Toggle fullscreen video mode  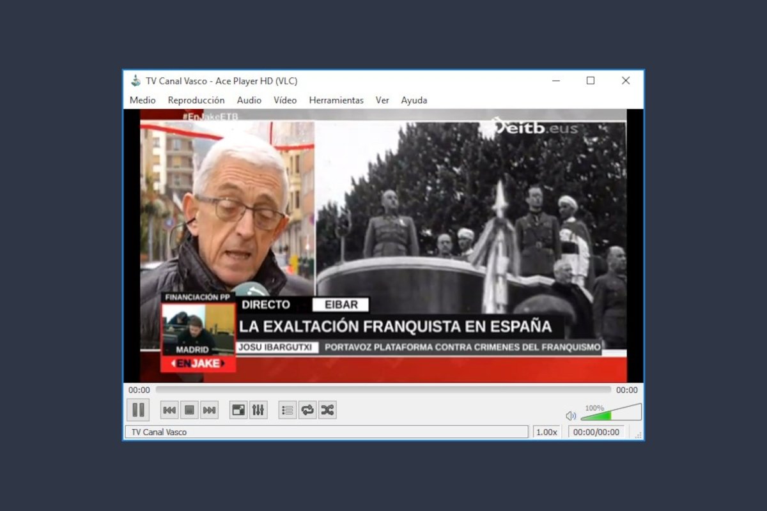(238, 410)
